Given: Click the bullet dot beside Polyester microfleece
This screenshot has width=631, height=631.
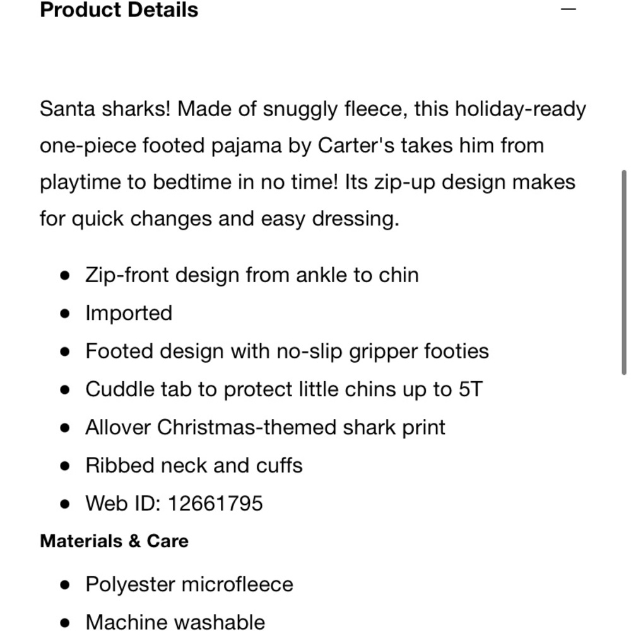Looking at the screenshot, I should click(65, 585).
